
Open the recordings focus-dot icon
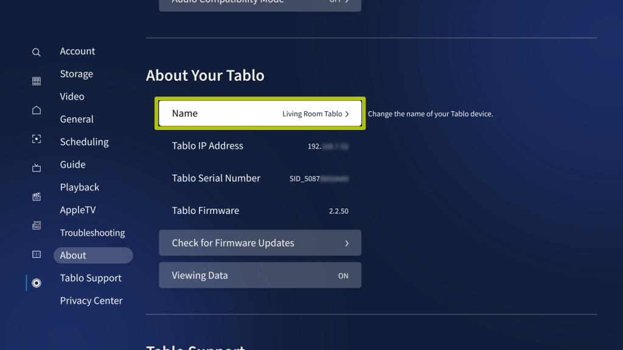[x=36, y=139]
